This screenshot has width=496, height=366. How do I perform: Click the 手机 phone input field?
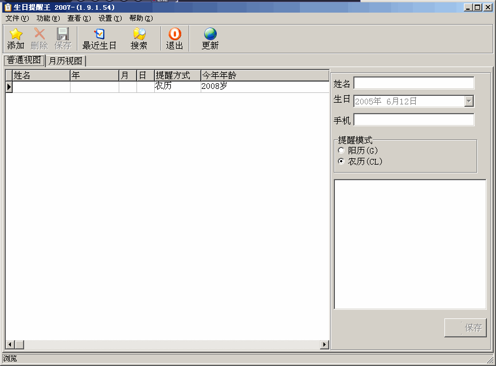[x=413, y=120]
